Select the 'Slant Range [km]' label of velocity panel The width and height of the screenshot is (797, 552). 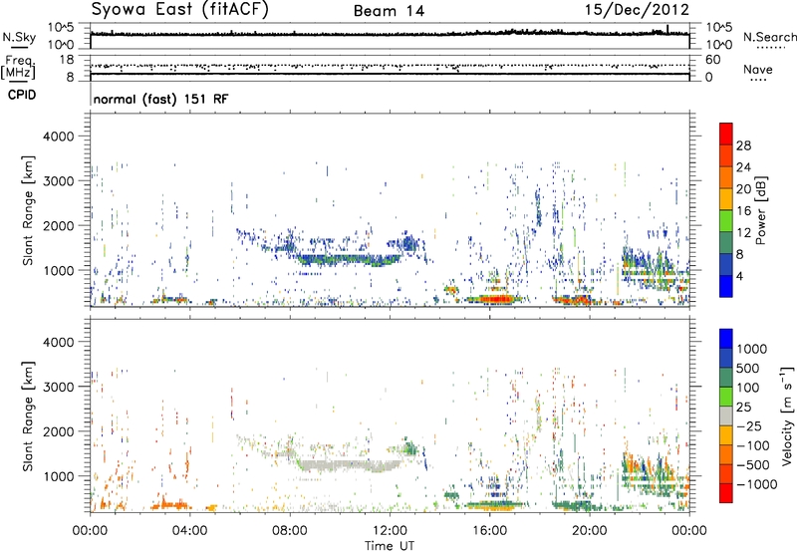click(x=28, y=416)
